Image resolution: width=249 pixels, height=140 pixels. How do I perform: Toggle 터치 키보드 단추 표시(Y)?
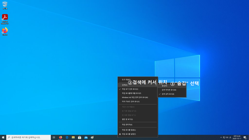tap(138, 102)
